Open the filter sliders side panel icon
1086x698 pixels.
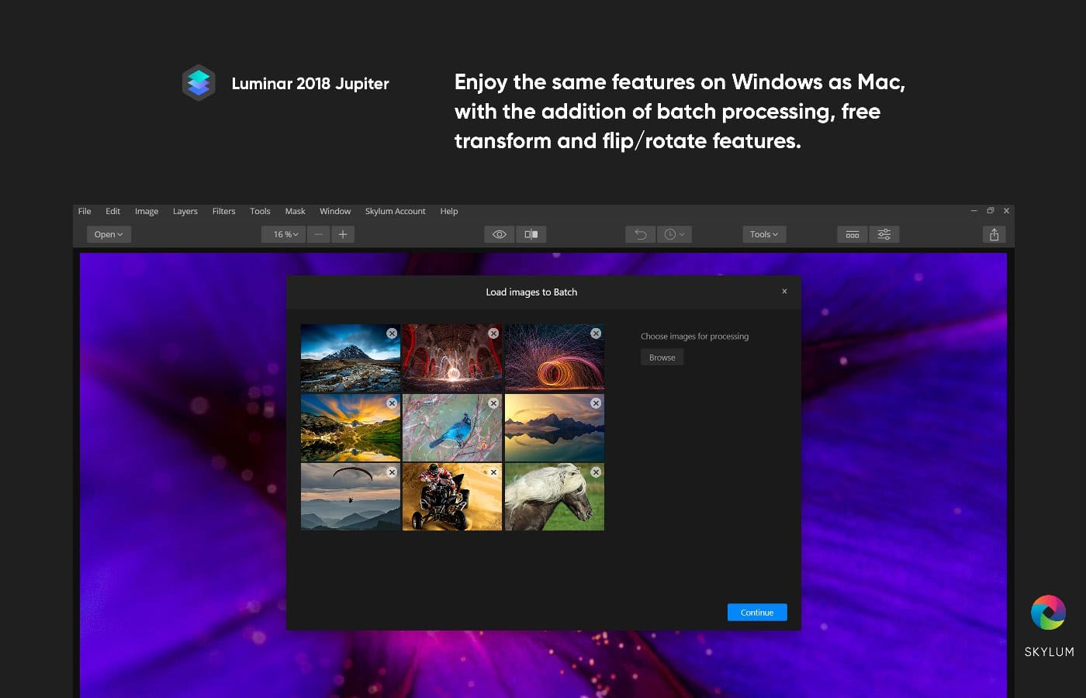pyautogui.click(x=884, y=234)
